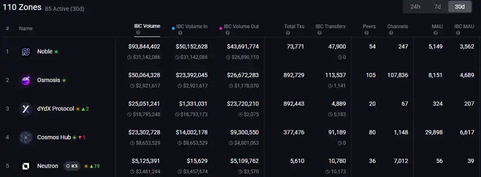
Task: Select Osmosis channels value 107,836
Action: pos(398,75)
